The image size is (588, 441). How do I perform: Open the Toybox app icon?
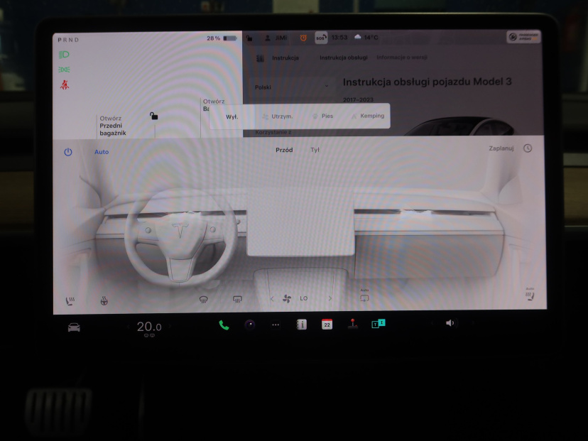(x=379, y=324)
